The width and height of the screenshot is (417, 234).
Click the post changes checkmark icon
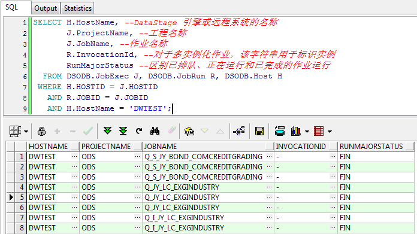(88, 131)
